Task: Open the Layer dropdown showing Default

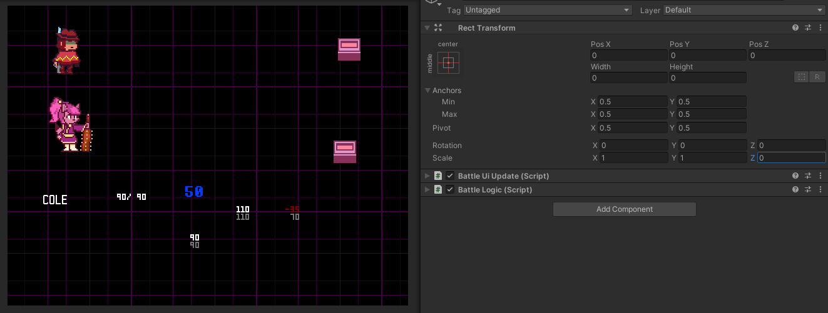Action: coord(744,10)
